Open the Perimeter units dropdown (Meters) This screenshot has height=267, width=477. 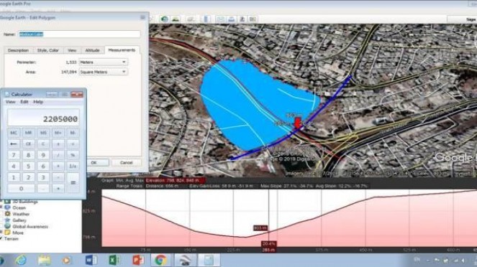(x=103, y=62)
